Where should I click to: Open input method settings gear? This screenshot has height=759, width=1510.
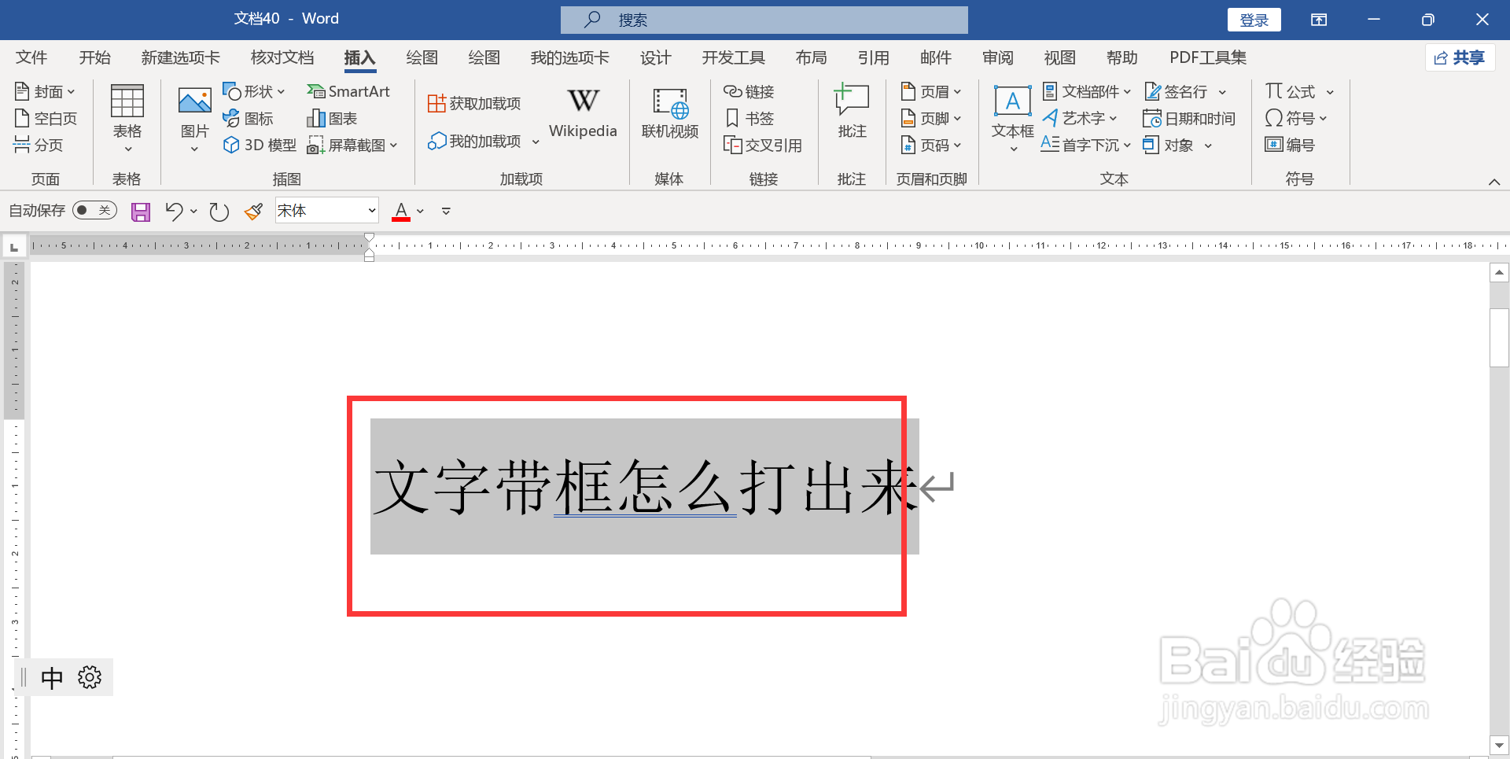click(x=90, y=677)
